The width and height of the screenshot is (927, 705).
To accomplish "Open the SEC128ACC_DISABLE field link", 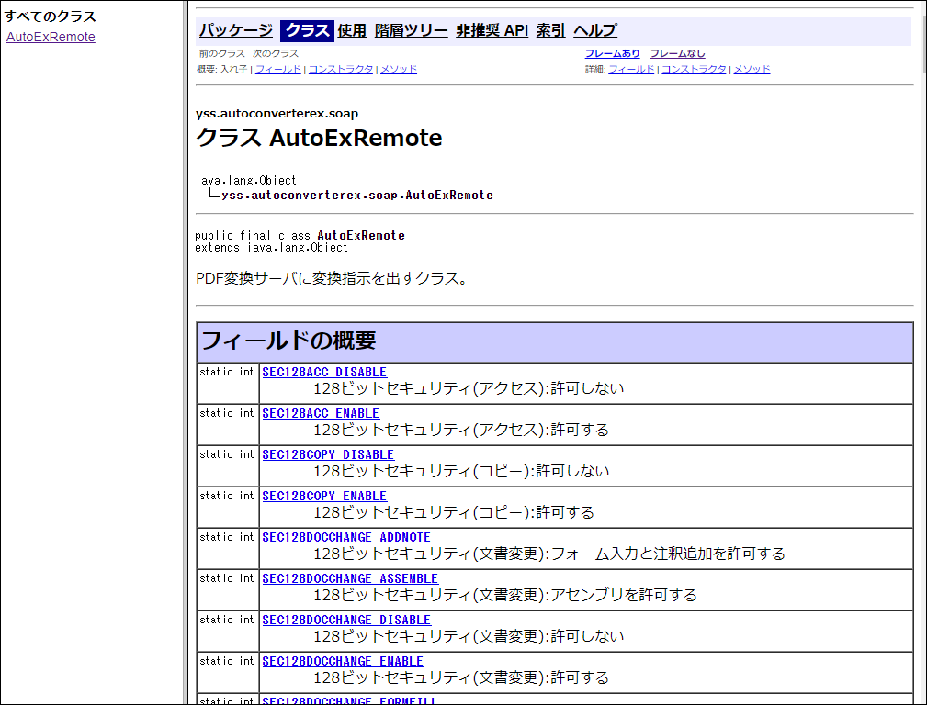I will click(x=324, y=373).
